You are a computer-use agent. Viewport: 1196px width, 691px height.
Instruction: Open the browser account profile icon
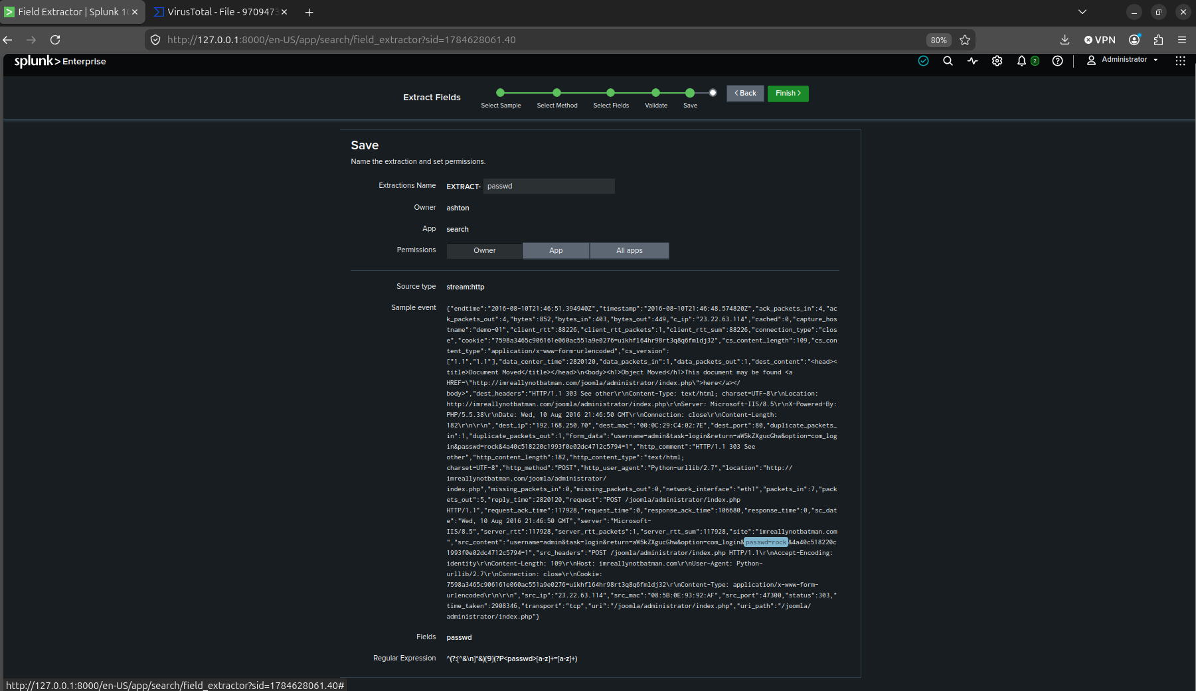tap(1134, 40)
